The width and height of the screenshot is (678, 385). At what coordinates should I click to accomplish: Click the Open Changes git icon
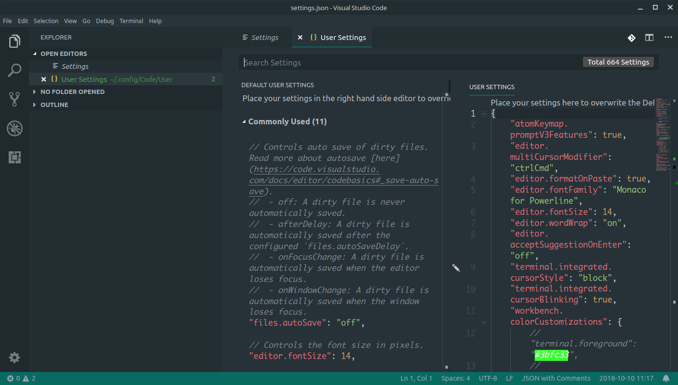click(631, 38)
